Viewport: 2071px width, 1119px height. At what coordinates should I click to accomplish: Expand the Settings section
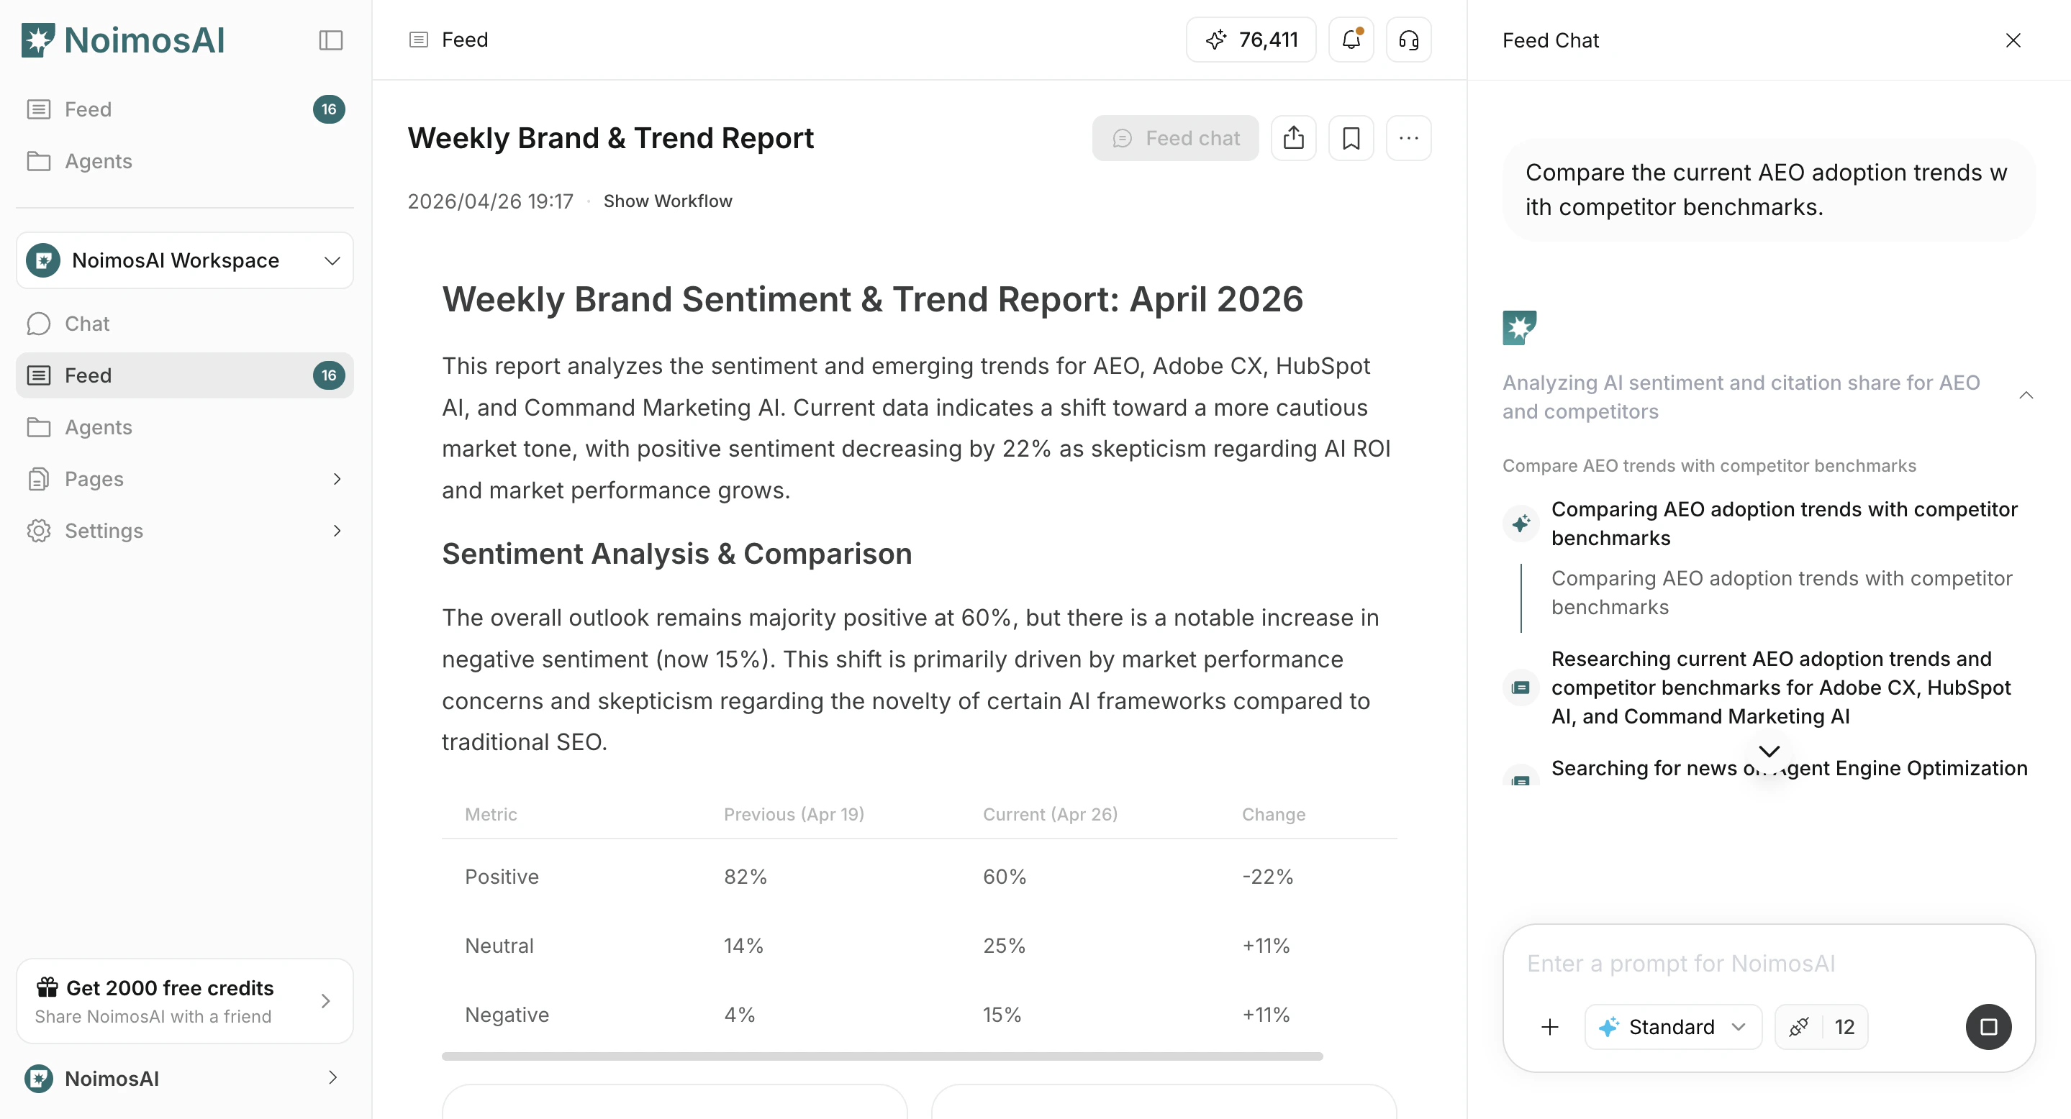185,531
